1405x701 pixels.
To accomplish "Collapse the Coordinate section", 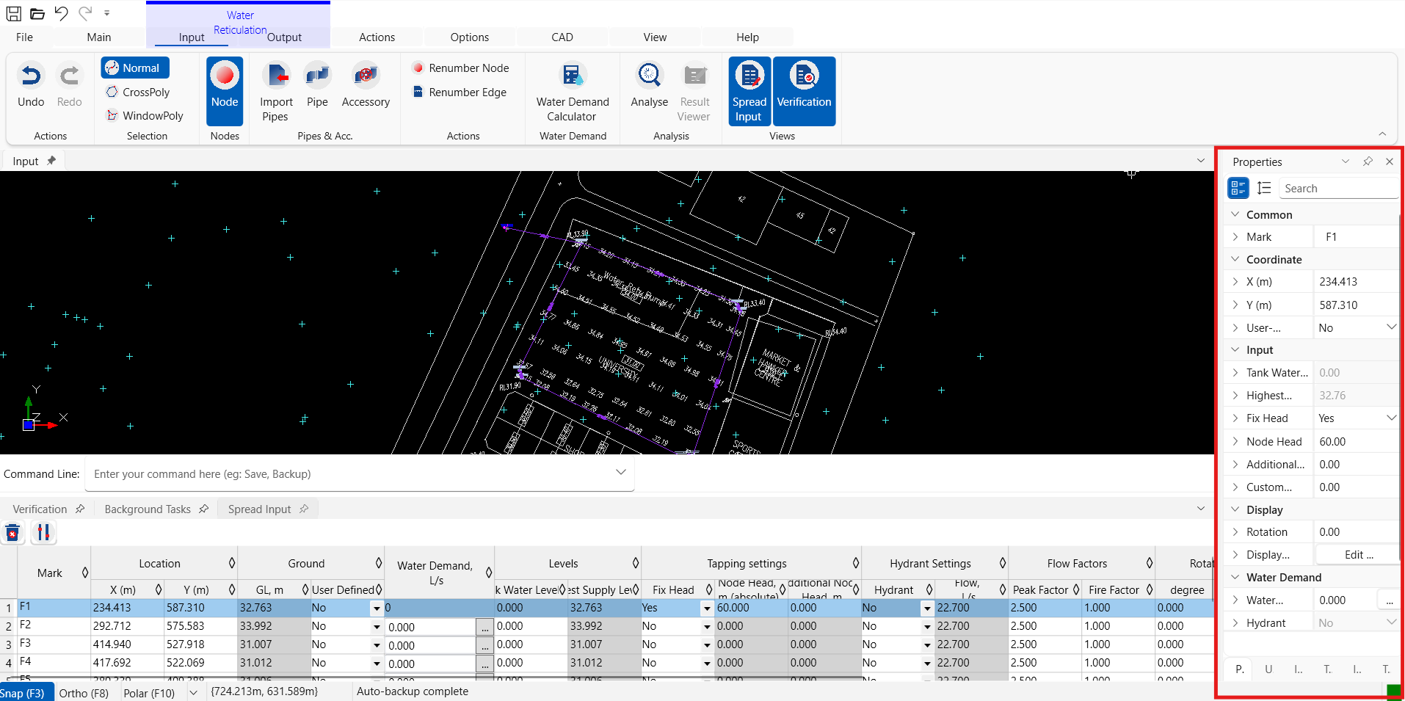I will 1235,259.
